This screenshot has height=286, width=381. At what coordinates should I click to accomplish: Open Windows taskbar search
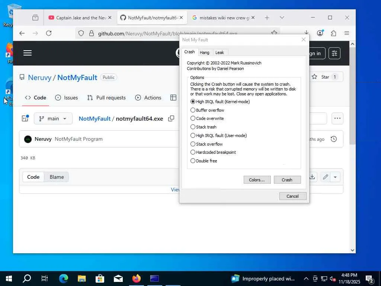27,279
